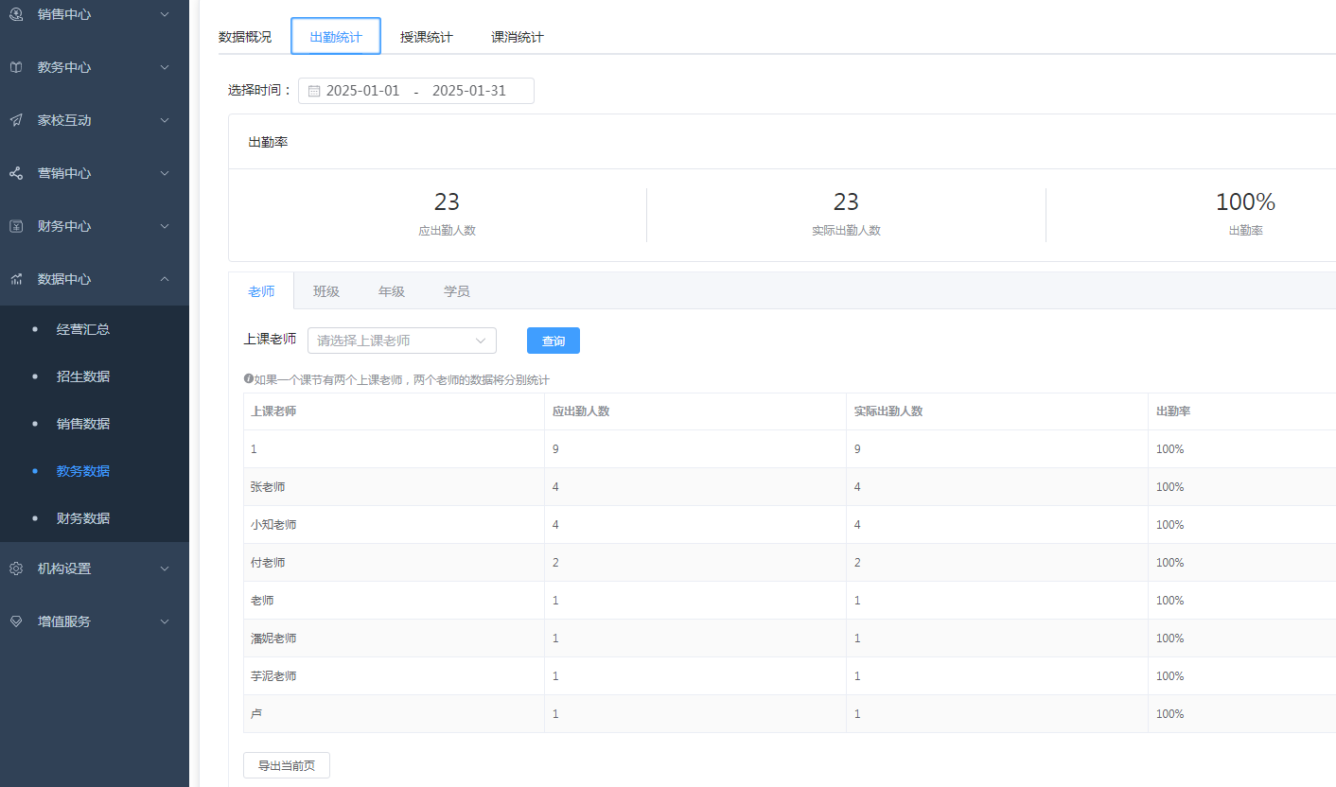This screenshot has width=1336, height=787.
Task: Expand the 增值服务 menu chevron
Action: pyautogui.click(x=165, y=621)
